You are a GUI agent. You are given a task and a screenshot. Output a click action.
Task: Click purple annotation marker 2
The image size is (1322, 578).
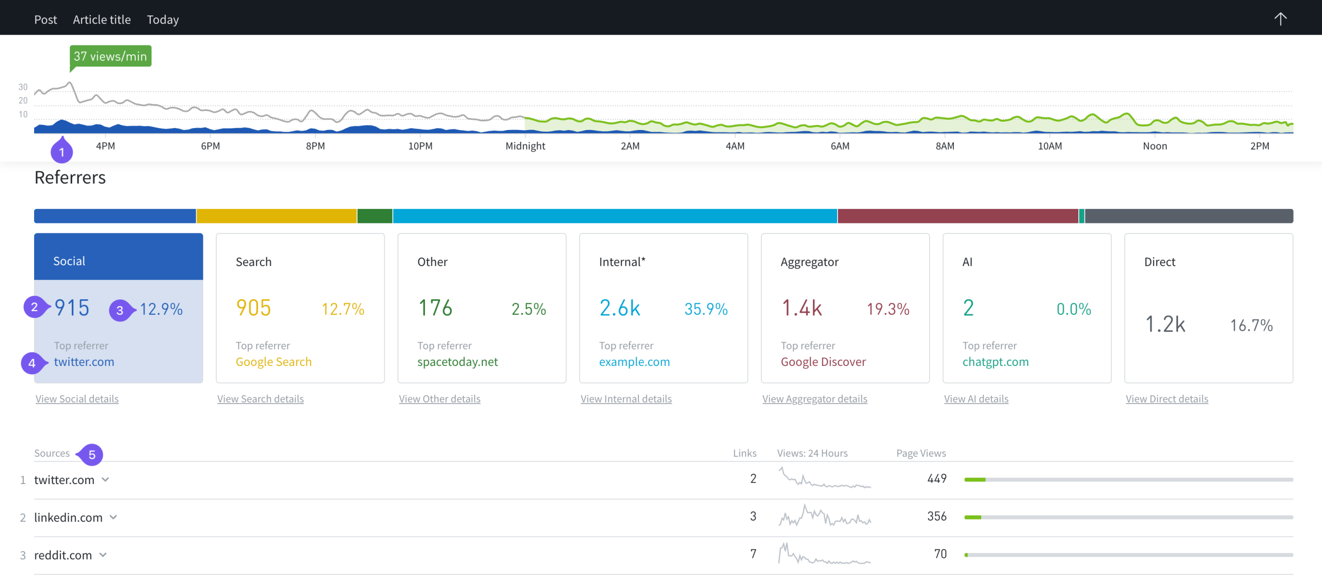(34, 307)
